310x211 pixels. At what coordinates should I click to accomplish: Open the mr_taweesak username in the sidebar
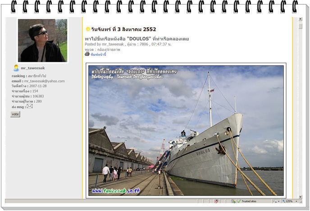[33, 68]
